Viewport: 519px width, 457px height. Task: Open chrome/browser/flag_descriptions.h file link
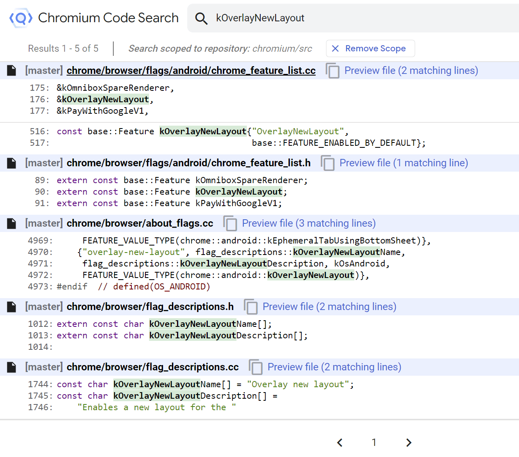[150, 307]
